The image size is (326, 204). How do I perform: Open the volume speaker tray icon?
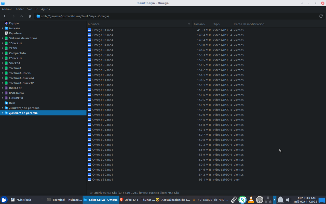coord(288,200)
